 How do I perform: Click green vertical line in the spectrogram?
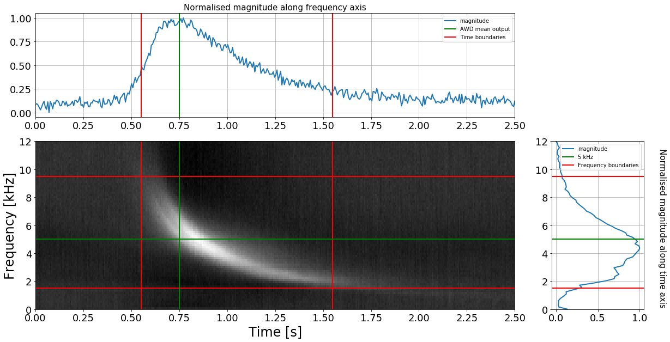[x=179, y=191]
